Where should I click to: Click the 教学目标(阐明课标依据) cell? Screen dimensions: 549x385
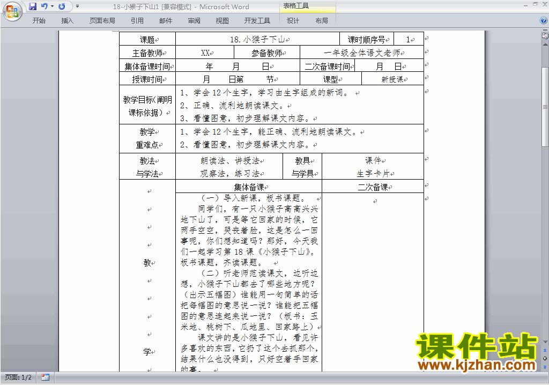click(147, 105)
